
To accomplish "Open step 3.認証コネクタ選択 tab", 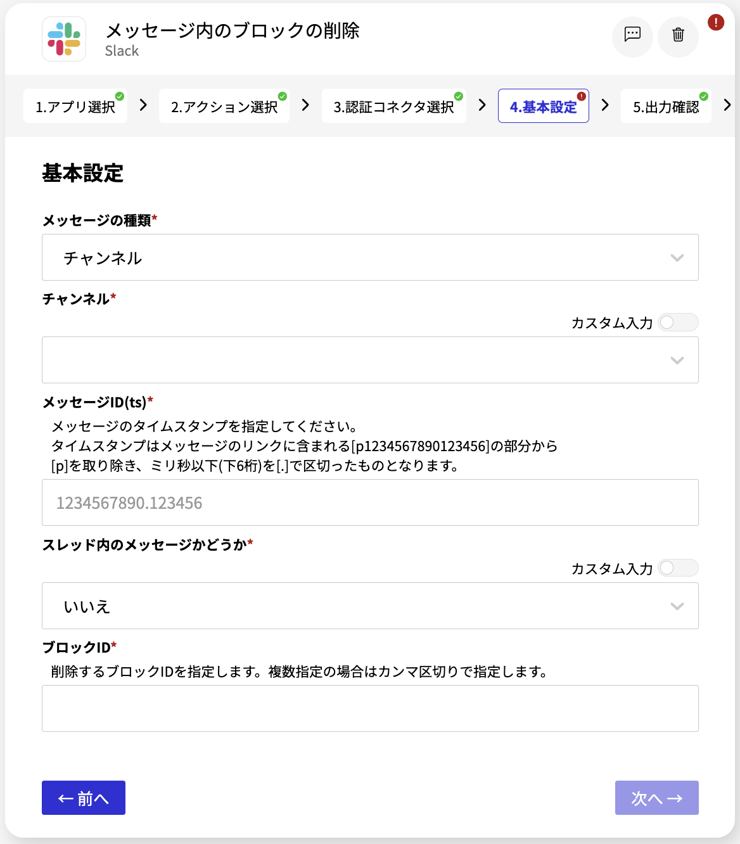I will 393,106.
